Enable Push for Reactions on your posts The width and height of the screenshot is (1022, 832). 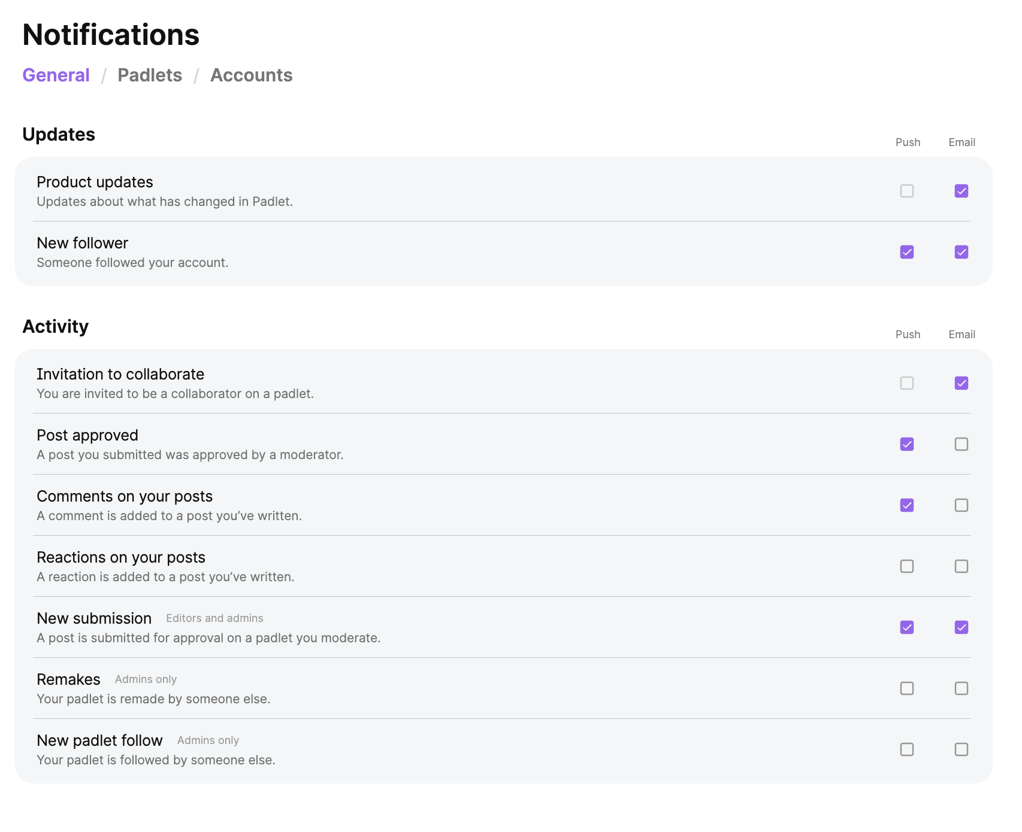(x=907, y=566)
